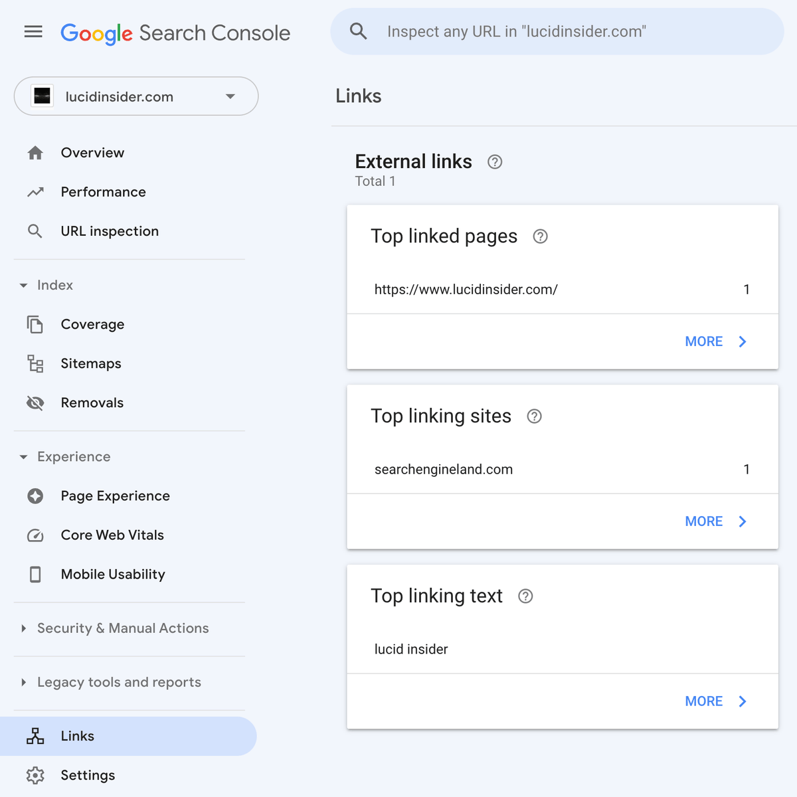
Task: Open help for Top linked pages
Action: coord(541,236)
